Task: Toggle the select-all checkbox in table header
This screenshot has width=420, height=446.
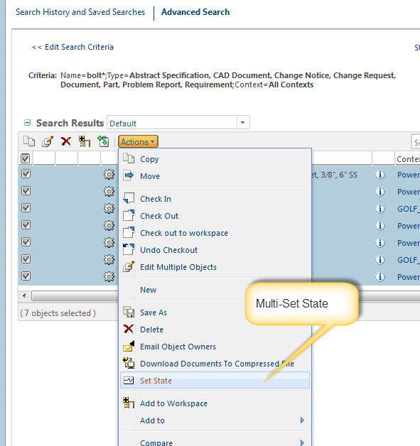Action: (26, 158)
